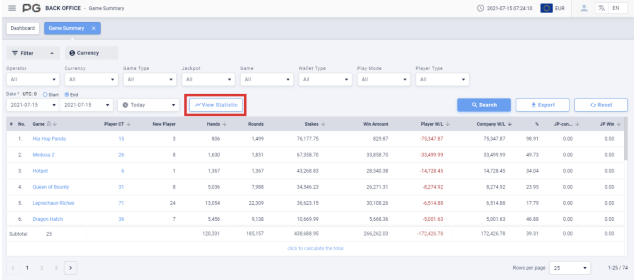Sort table by Stakes arrow icon
634x280 pixels.
tap(323, 124)
